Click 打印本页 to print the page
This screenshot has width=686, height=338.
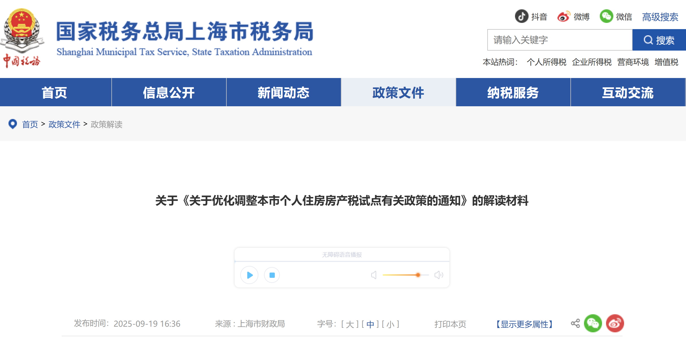[x=450, y=324]
